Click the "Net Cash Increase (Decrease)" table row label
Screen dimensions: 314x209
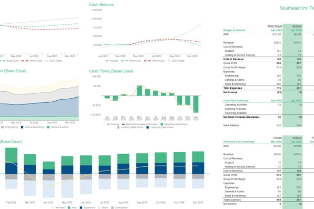(241, 117)
